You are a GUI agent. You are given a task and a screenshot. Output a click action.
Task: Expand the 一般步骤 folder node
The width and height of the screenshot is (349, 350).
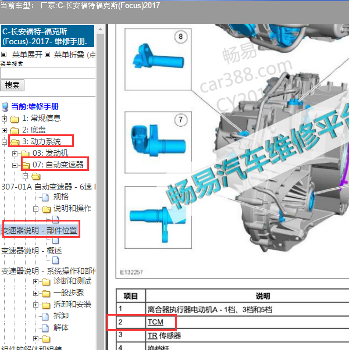[x=35, y=293]
